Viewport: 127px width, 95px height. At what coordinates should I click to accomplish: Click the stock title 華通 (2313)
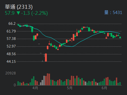19,7
